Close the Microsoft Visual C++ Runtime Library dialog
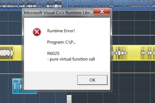155x103 pixels. [102, 11]
